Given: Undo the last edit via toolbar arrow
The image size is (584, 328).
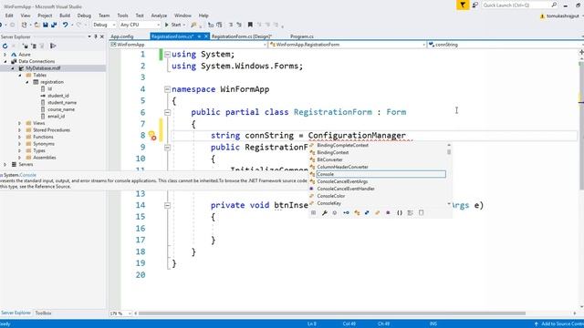Looking at the screenshot, I should click(x=65, y=25).
